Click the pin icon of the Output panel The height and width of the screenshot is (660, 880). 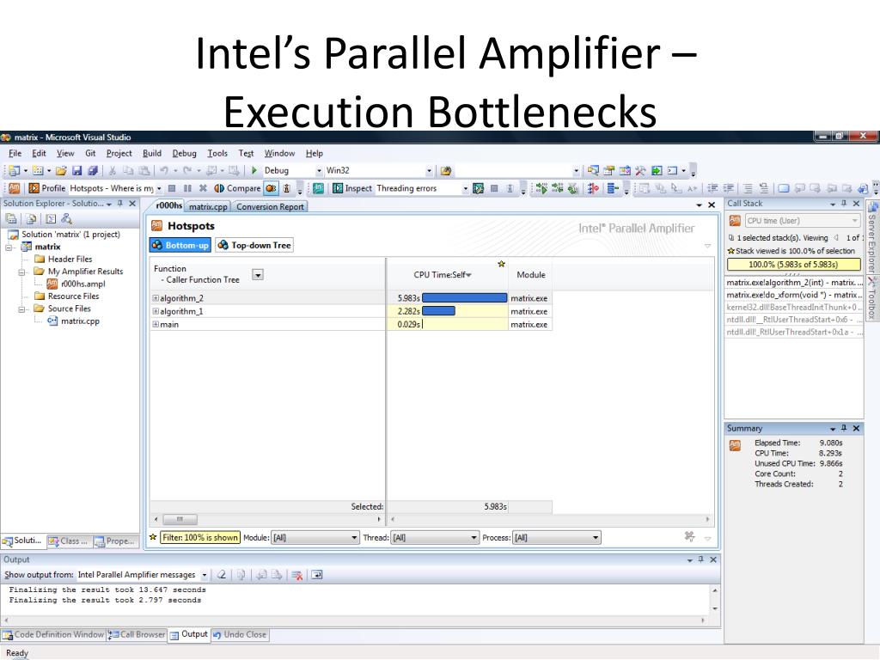coord(701,559)
